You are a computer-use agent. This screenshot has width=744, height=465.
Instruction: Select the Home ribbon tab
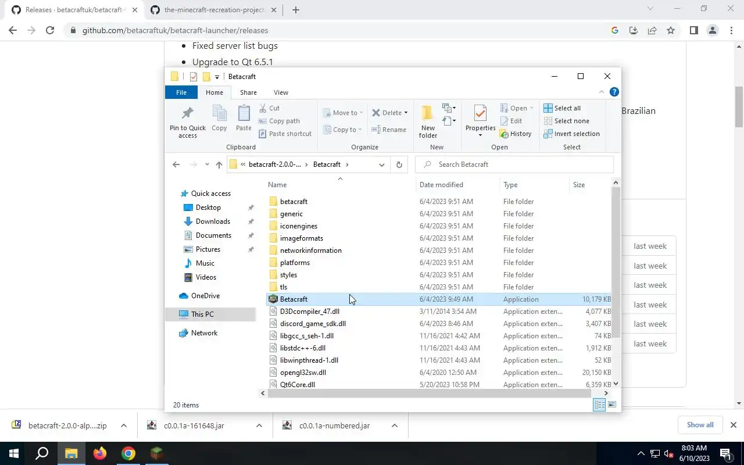pos(214,92)
